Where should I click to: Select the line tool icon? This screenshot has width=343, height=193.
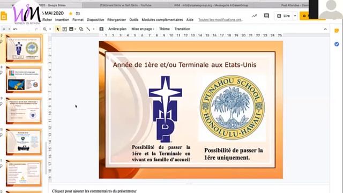tap(88, 29)
